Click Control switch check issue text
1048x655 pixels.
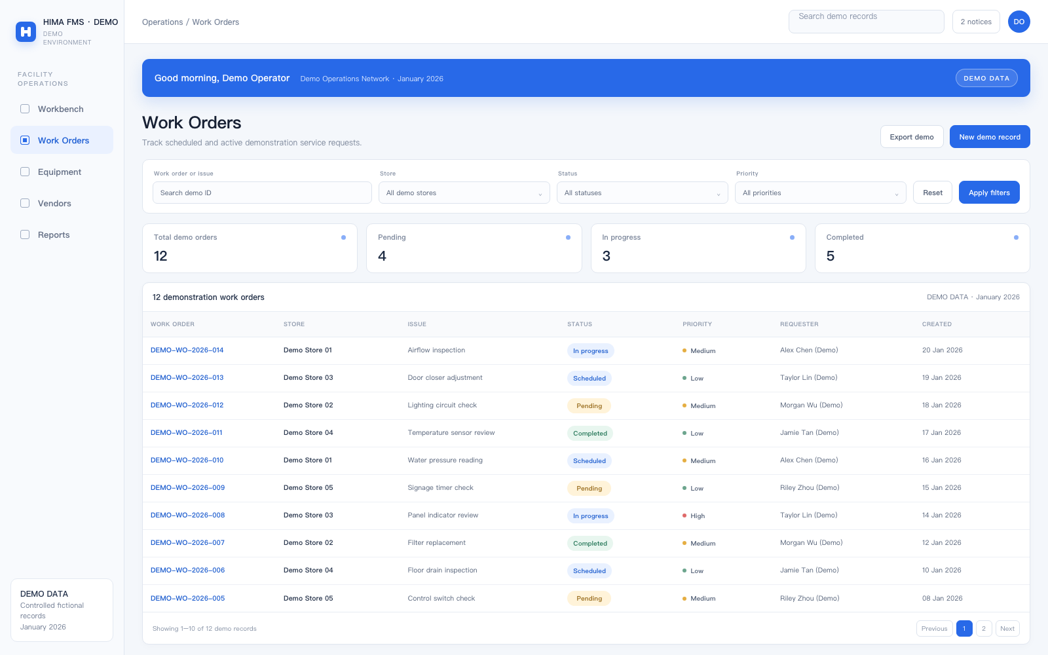click(x=441, y=599)
